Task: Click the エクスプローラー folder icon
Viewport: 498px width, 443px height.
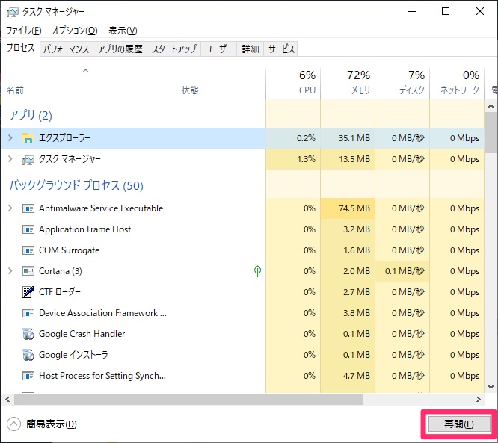Action: click(28, 138)
